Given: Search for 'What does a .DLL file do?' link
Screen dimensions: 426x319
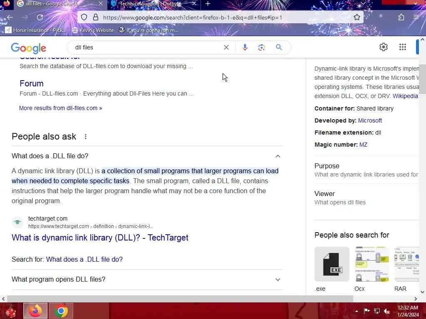Looking at the screenshot, I should (x=84, y=259).
